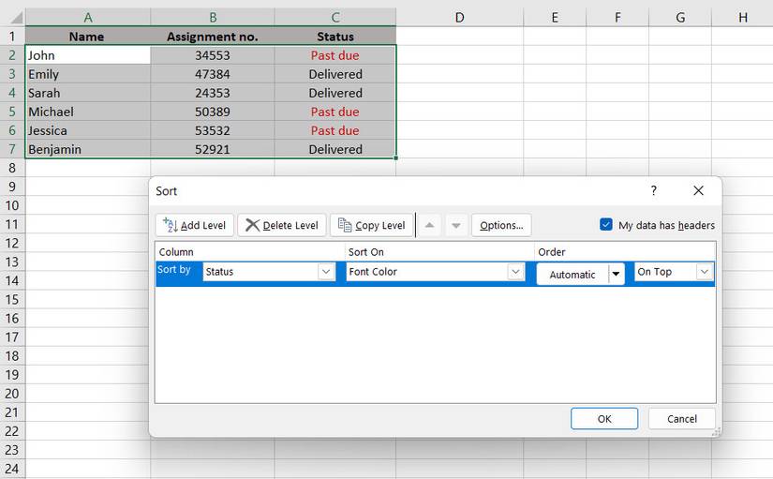Viewport: 773px width, 479px height.
Task: Select column D header
Action: click(x=459, y=17)
